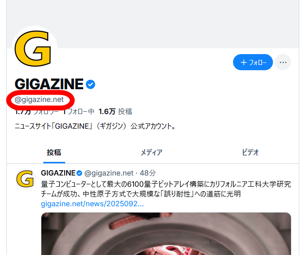The height and width of the screenshot is (255, 307).
Task: Click the large GIGAZINE profile avatar
Action: pos(35,48)
